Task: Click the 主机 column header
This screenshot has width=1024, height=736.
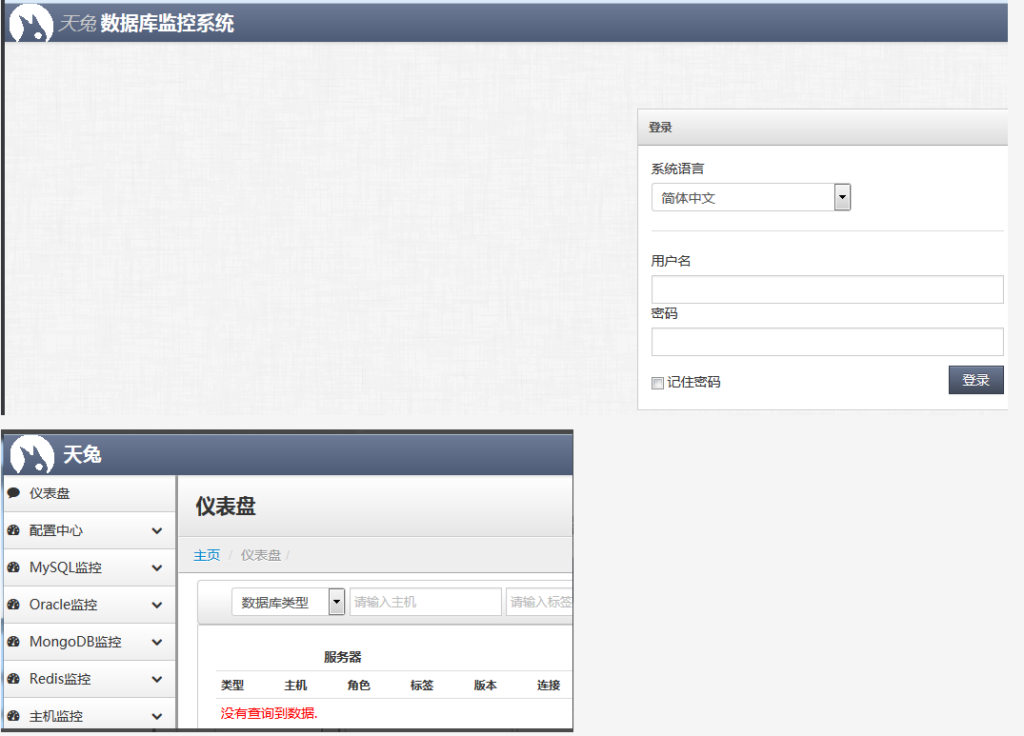Action: 296,686
